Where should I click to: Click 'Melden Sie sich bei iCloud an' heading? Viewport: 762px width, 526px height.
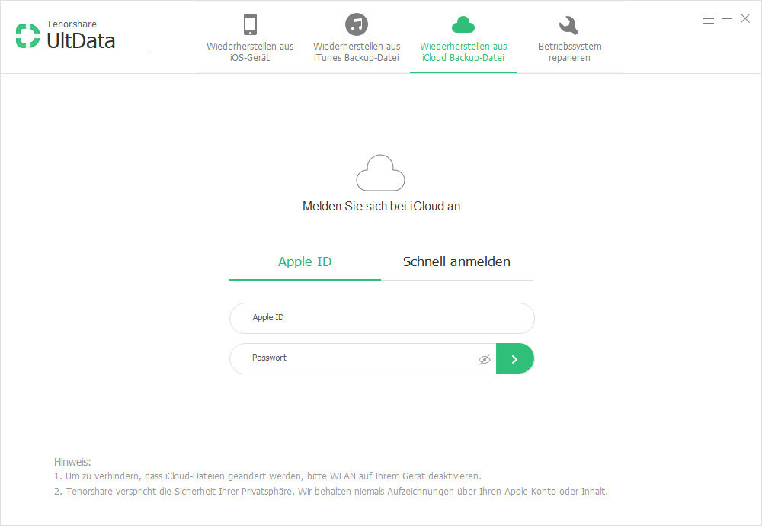click(381, 206)
